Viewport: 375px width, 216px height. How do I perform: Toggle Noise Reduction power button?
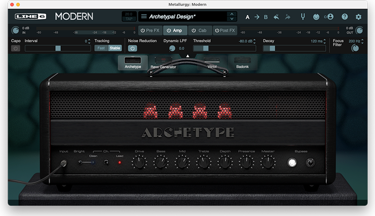coord(133,48)
